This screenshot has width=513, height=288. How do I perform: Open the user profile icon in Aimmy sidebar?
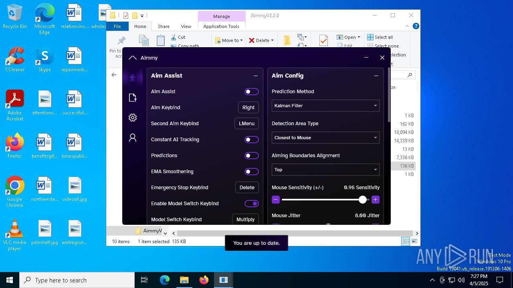[x=133, y=138]
